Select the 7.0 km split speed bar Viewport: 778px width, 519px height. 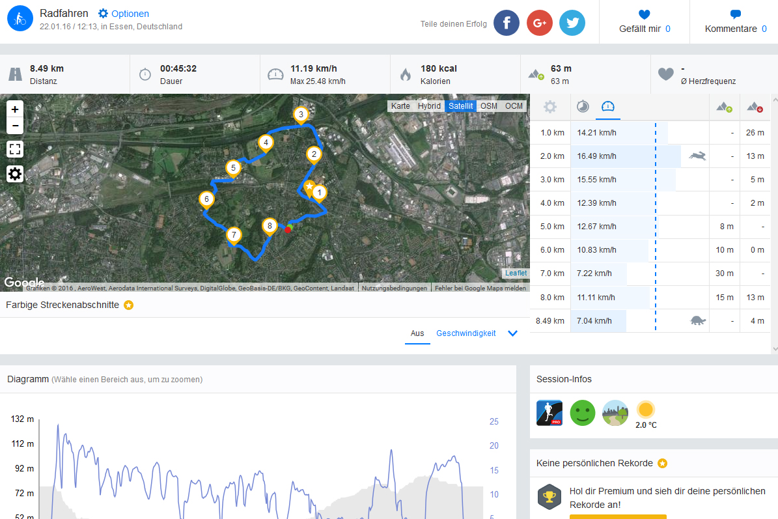coord(599,274)
